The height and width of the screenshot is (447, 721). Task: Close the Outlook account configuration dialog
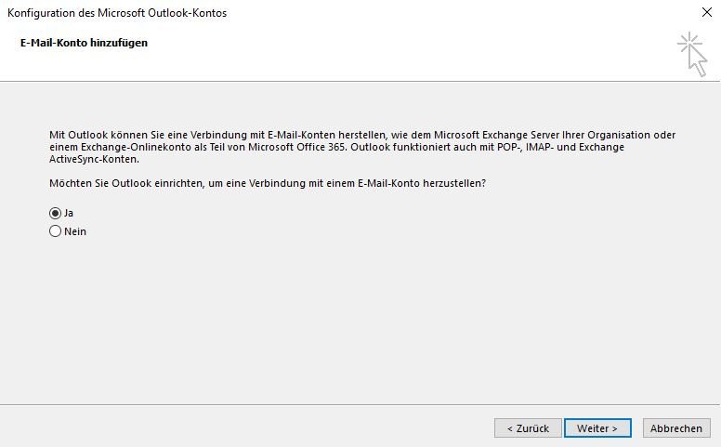pyautogui.click(x=707, y=12)
